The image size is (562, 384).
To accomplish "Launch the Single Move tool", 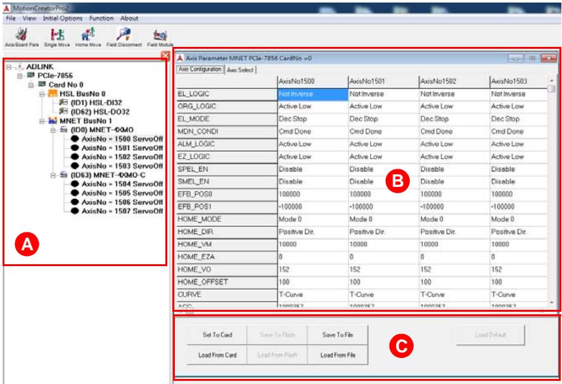I will pyautogui.click(x=57, y=34).
